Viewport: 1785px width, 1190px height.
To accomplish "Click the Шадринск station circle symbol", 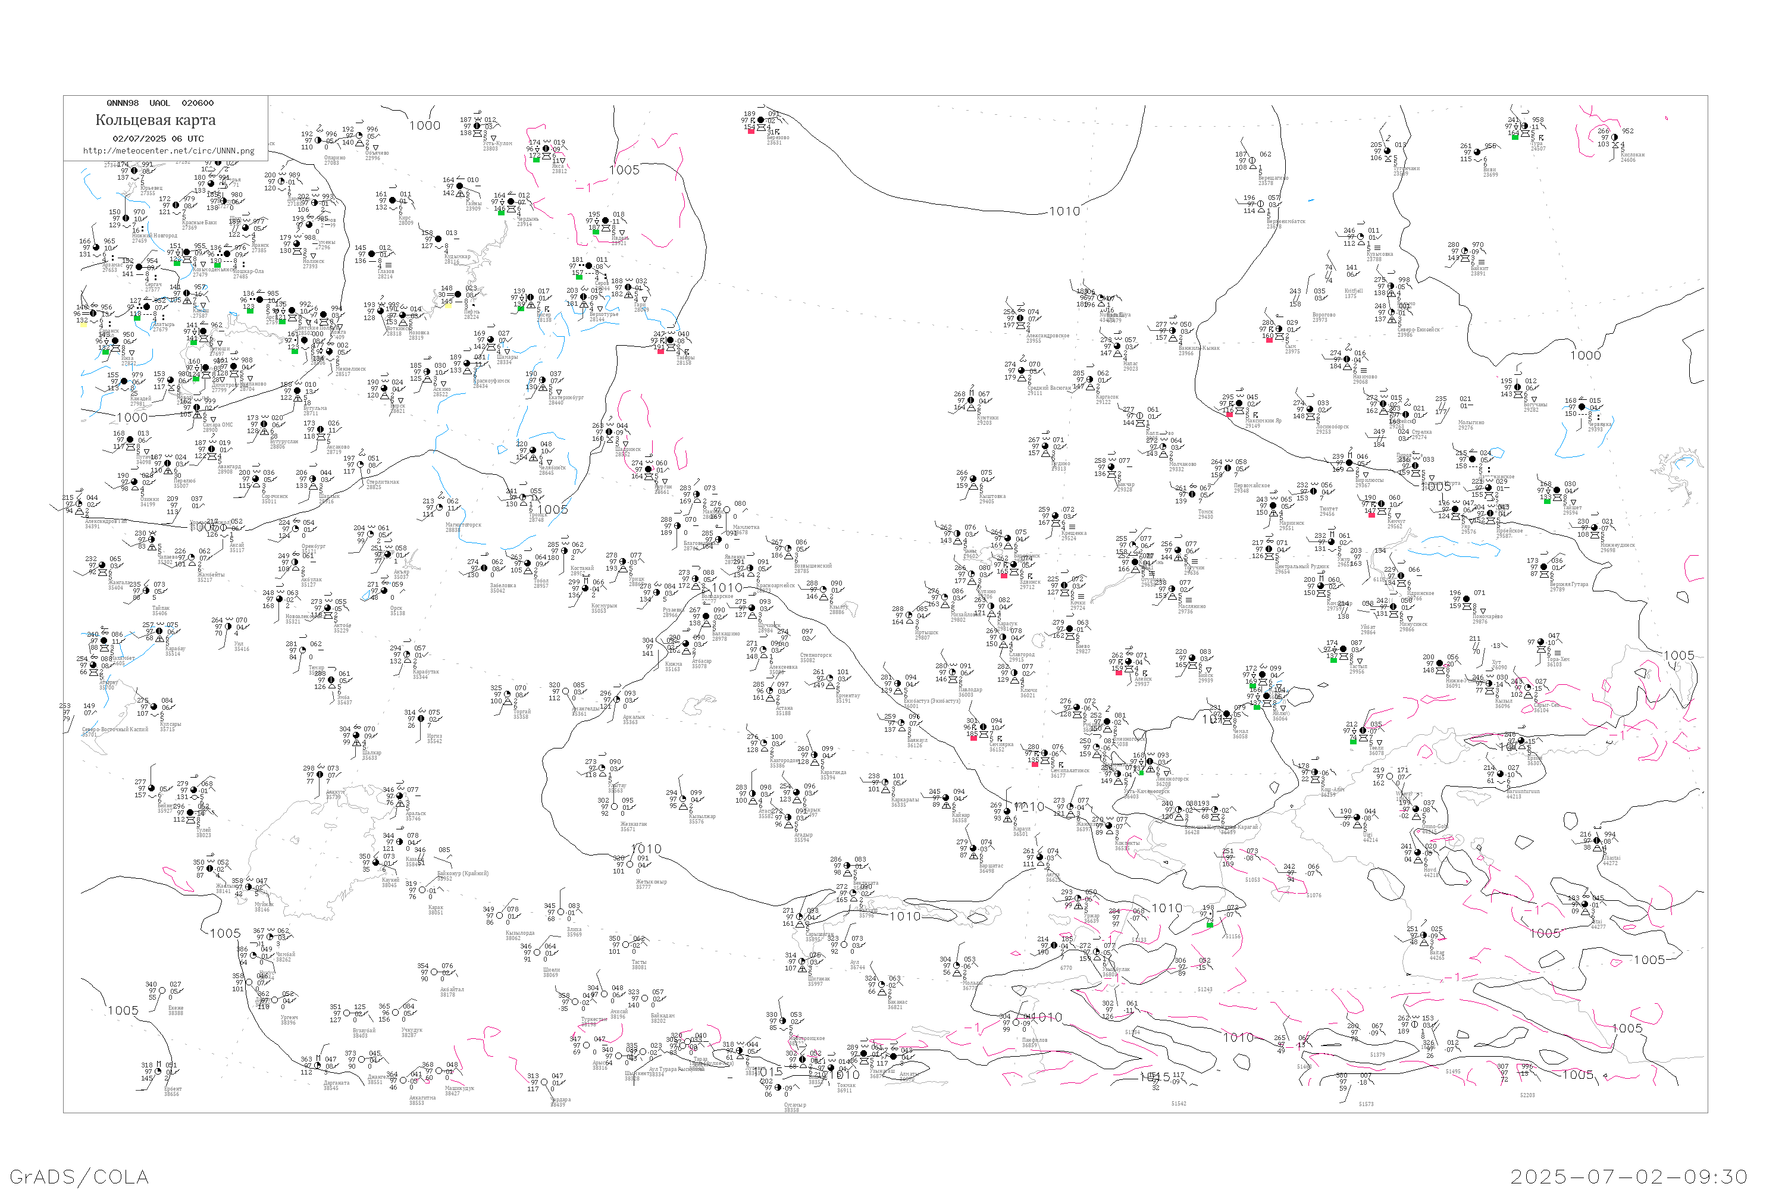I will pyautogui.click(x=609, y=433).
